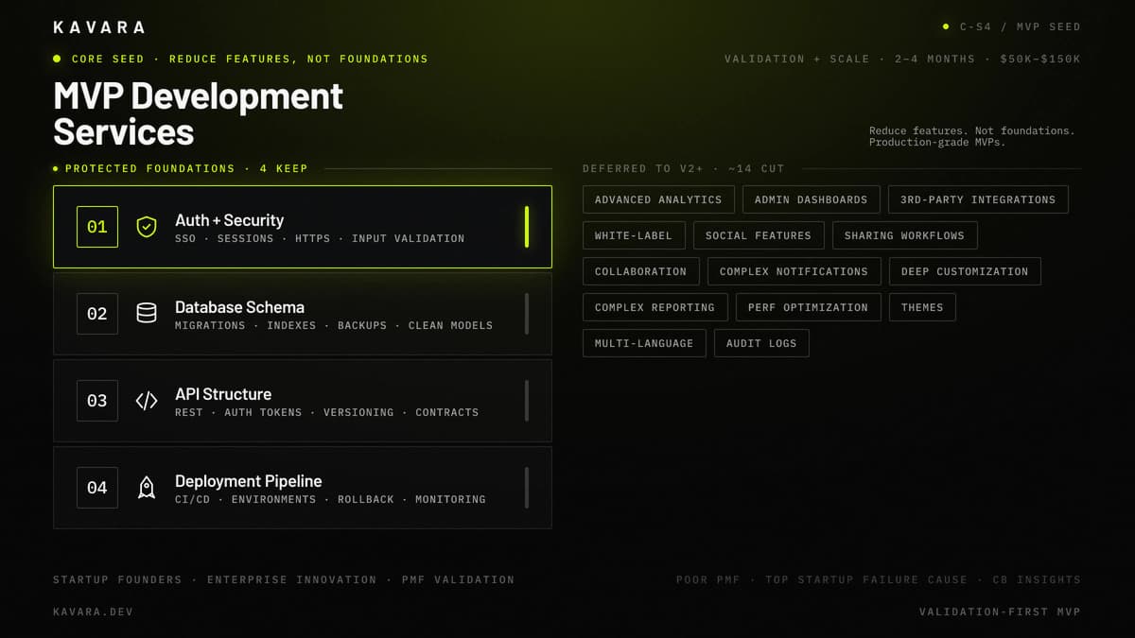Click "CI/CD · ENVIRONMENTS · ROLLBACK · MONITORING" subtitle
The height and width of the screenshot is (638, 1135).
pyautogui.click(x=330, y=499)
